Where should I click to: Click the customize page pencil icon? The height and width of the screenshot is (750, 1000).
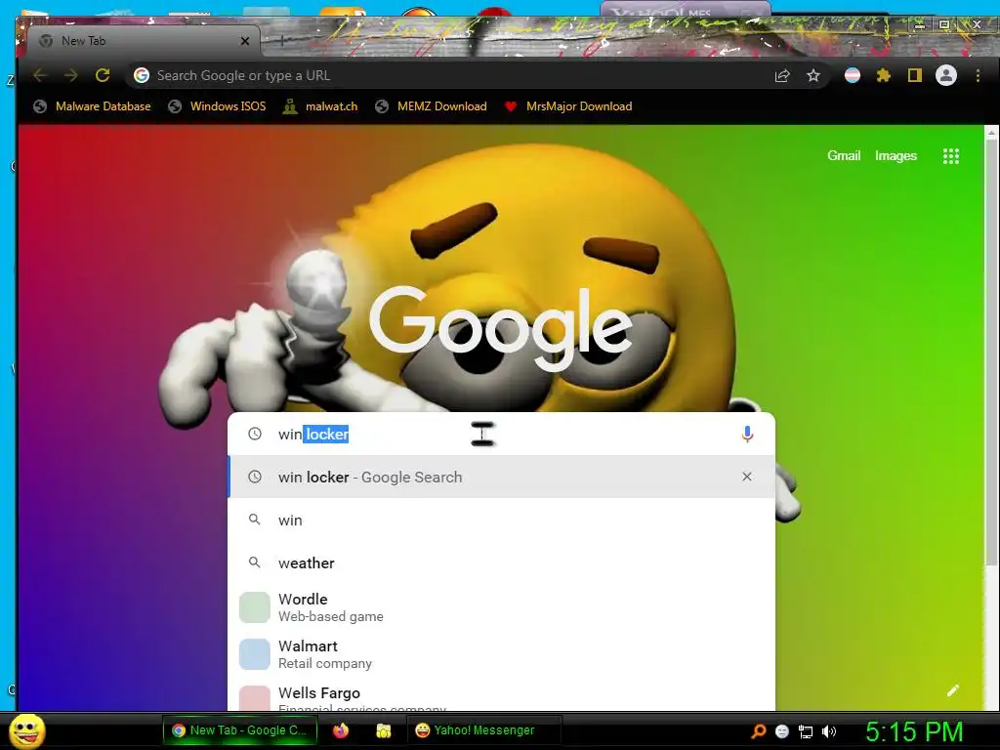tap(953, 690)
